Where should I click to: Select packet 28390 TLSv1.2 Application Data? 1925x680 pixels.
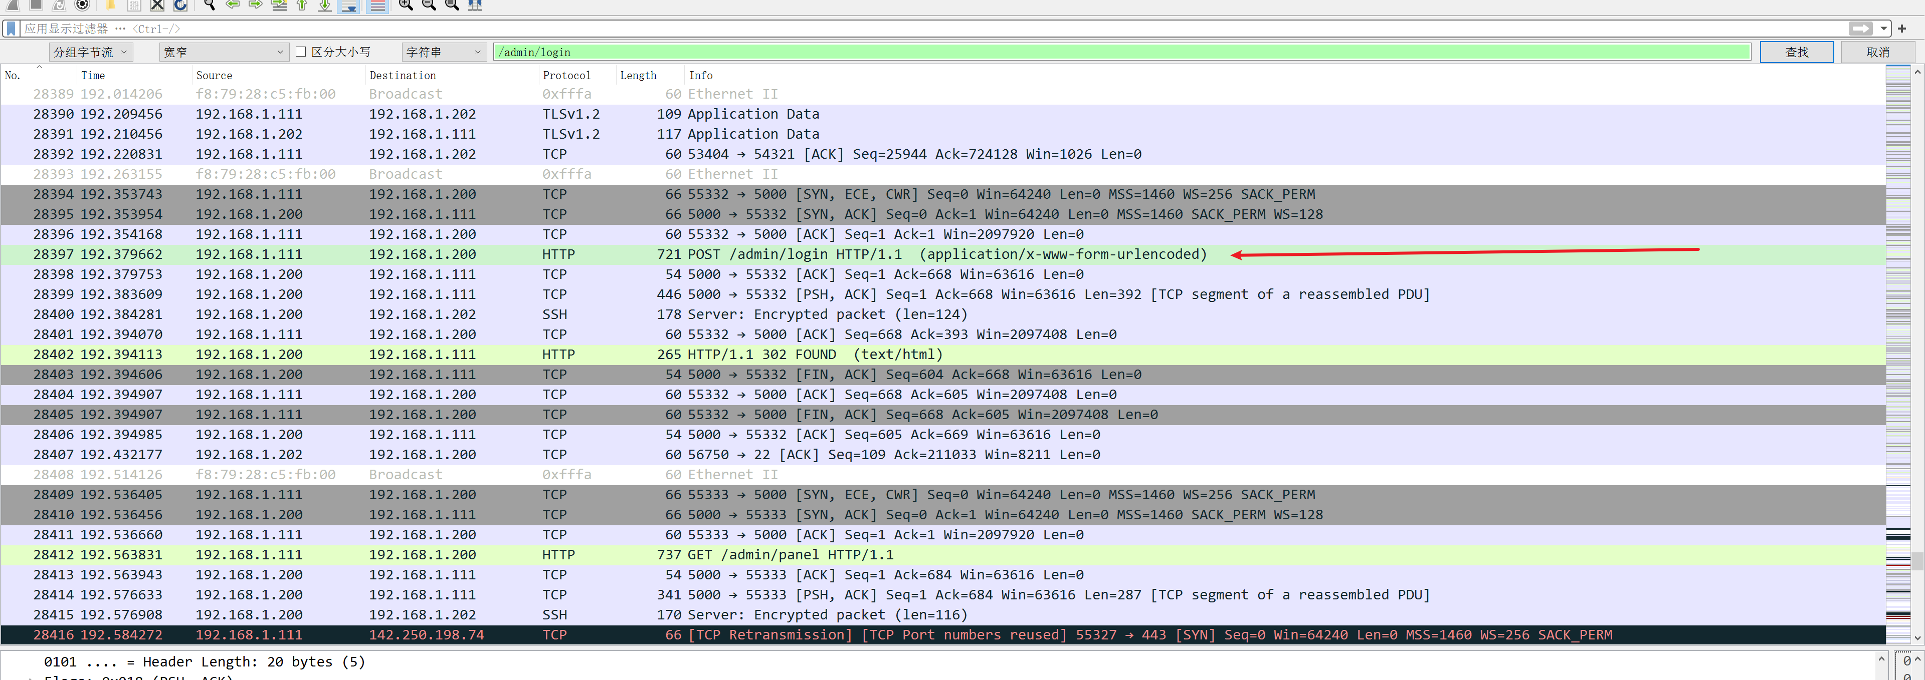(942, 114)
